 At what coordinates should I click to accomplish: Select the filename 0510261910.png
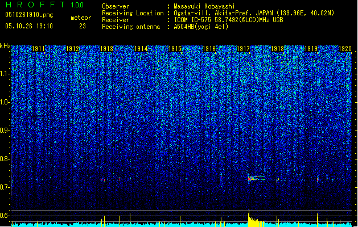click(x=29, y=15)
